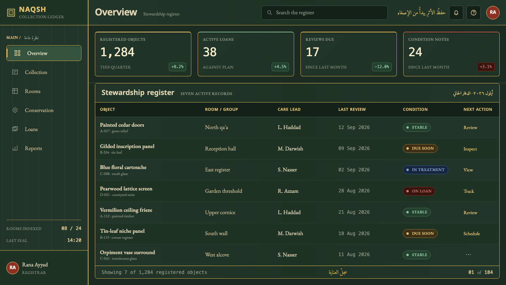The height and width of the screenshot is (285, 506).
Task: Open the Reports page
Action: click(44, 148)
